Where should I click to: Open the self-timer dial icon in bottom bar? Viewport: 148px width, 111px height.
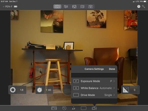click(x=64, y=108)
